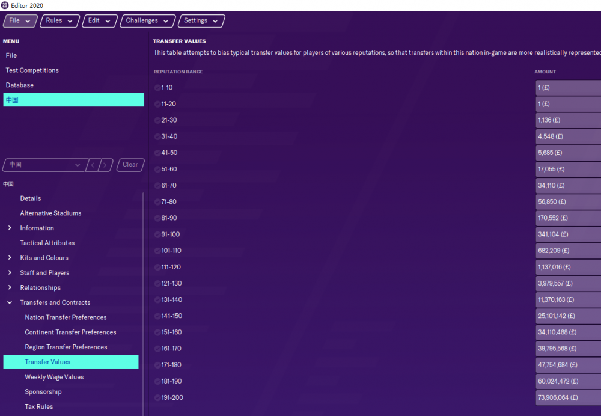Open the Rules menu

(x=60, y=21)
